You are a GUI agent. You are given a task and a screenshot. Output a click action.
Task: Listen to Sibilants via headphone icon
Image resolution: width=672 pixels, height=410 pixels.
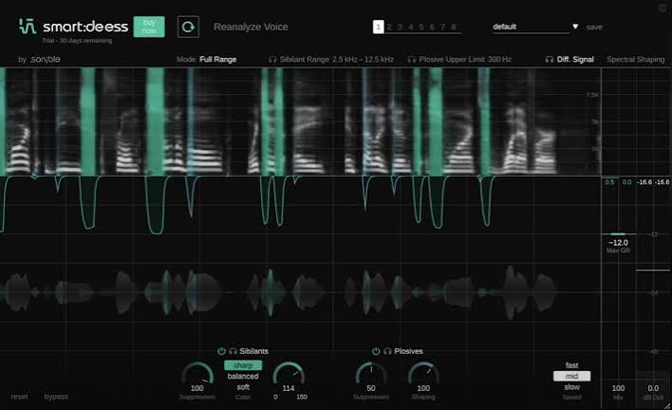[x=233, y=351]
